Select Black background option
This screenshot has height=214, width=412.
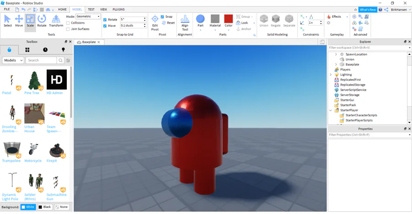tap(45, 207)
